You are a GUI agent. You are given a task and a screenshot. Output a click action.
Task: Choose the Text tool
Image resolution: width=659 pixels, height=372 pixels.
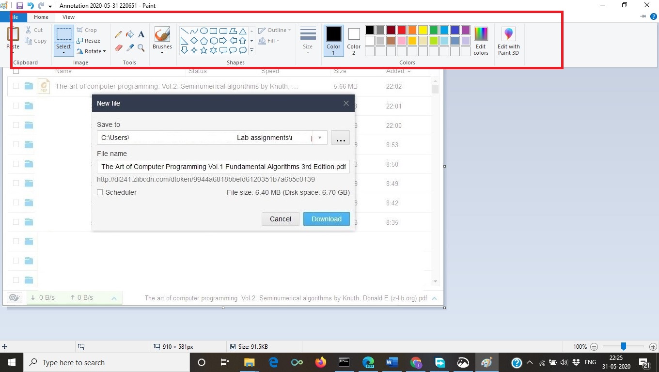(141, 34)
